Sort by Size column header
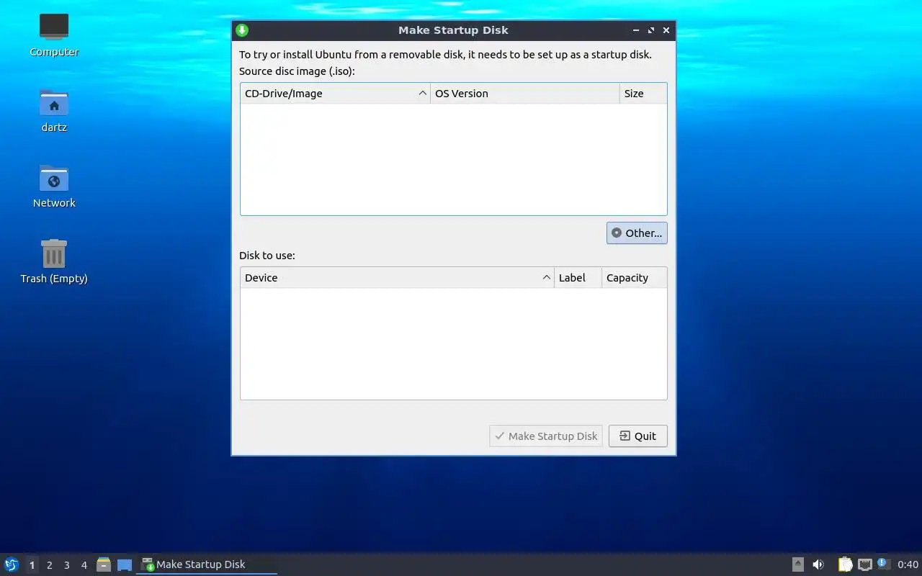The width and height of the screenshot is (922, 576). pyautogui.click(x=643, y=94)
